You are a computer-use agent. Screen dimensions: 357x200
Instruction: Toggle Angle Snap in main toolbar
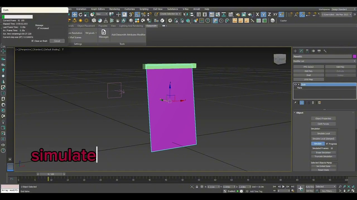click(x=138, y=14)
